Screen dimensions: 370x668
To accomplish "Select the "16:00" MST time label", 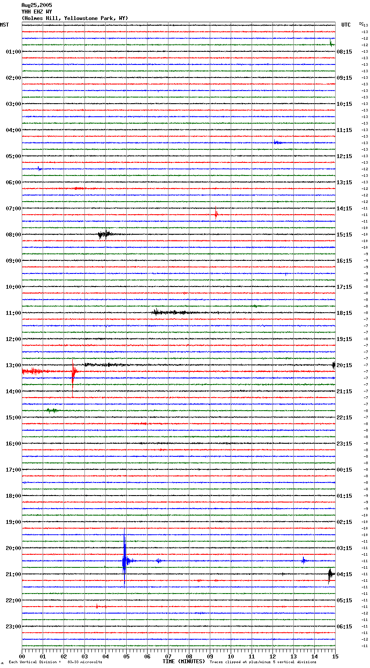I will coord(13,444).
